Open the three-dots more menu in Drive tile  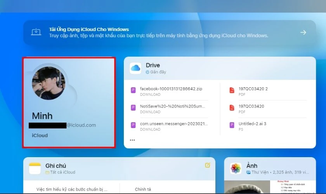(x=132, y=140)
